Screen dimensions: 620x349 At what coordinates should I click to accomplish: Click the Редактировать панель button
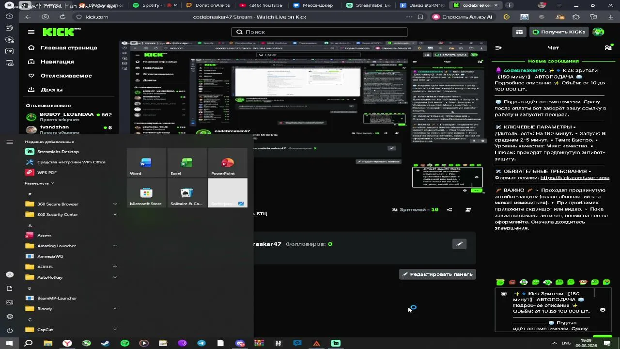(437, 274)
